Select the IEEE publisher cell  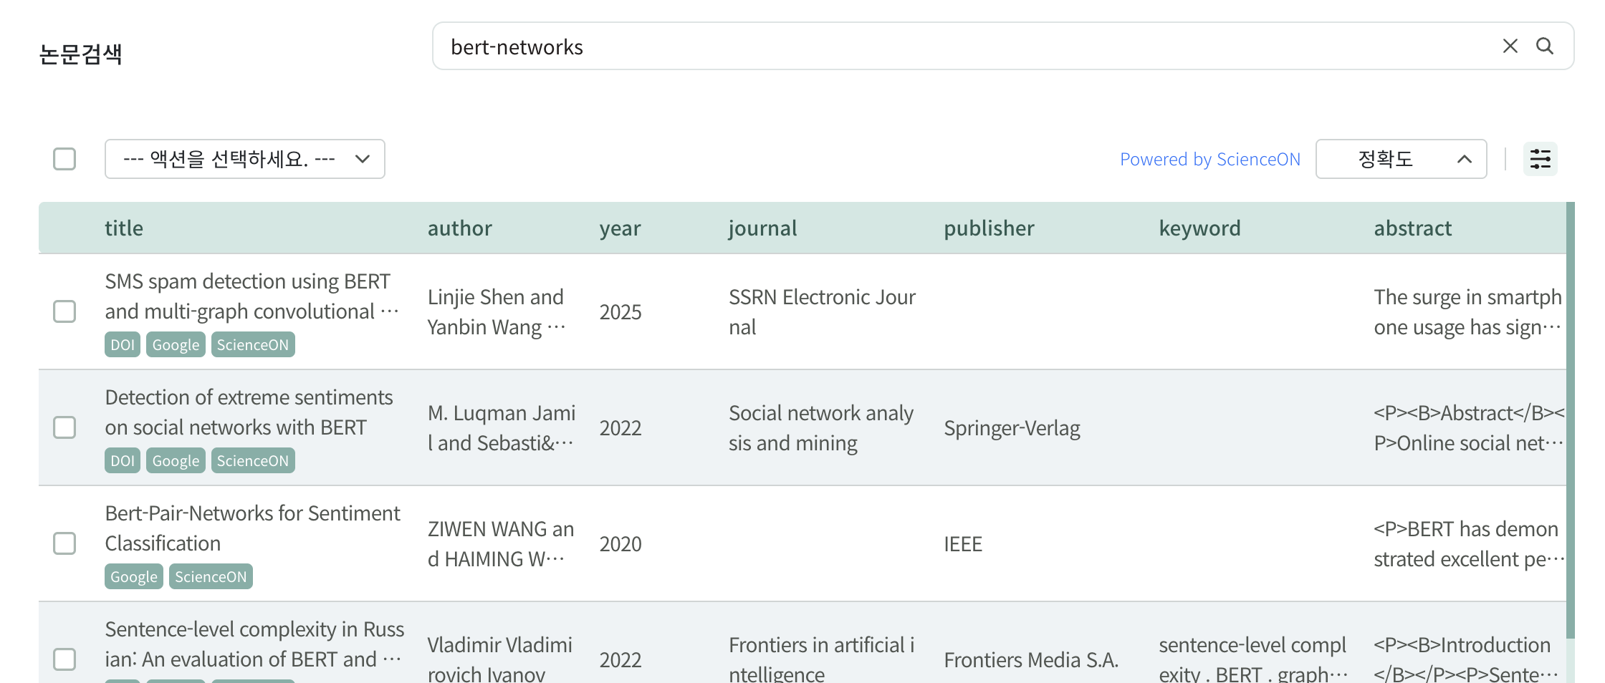click(963, 544)
